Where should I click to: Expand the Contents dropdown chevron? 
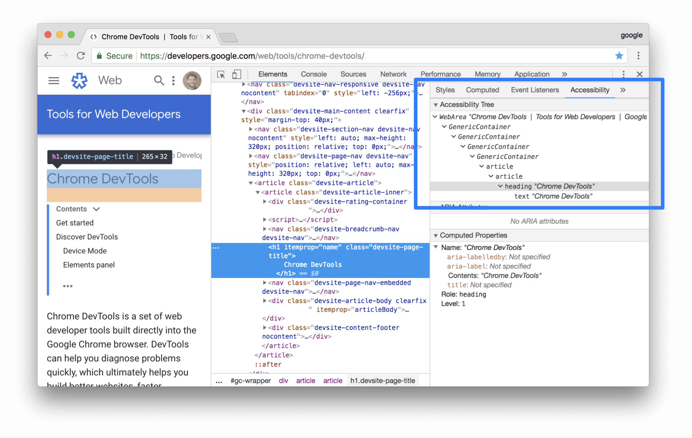[96, 209]
